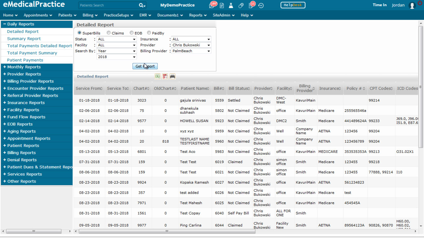
Task: Select the PaidBy radio button
Action: point(149,33)
